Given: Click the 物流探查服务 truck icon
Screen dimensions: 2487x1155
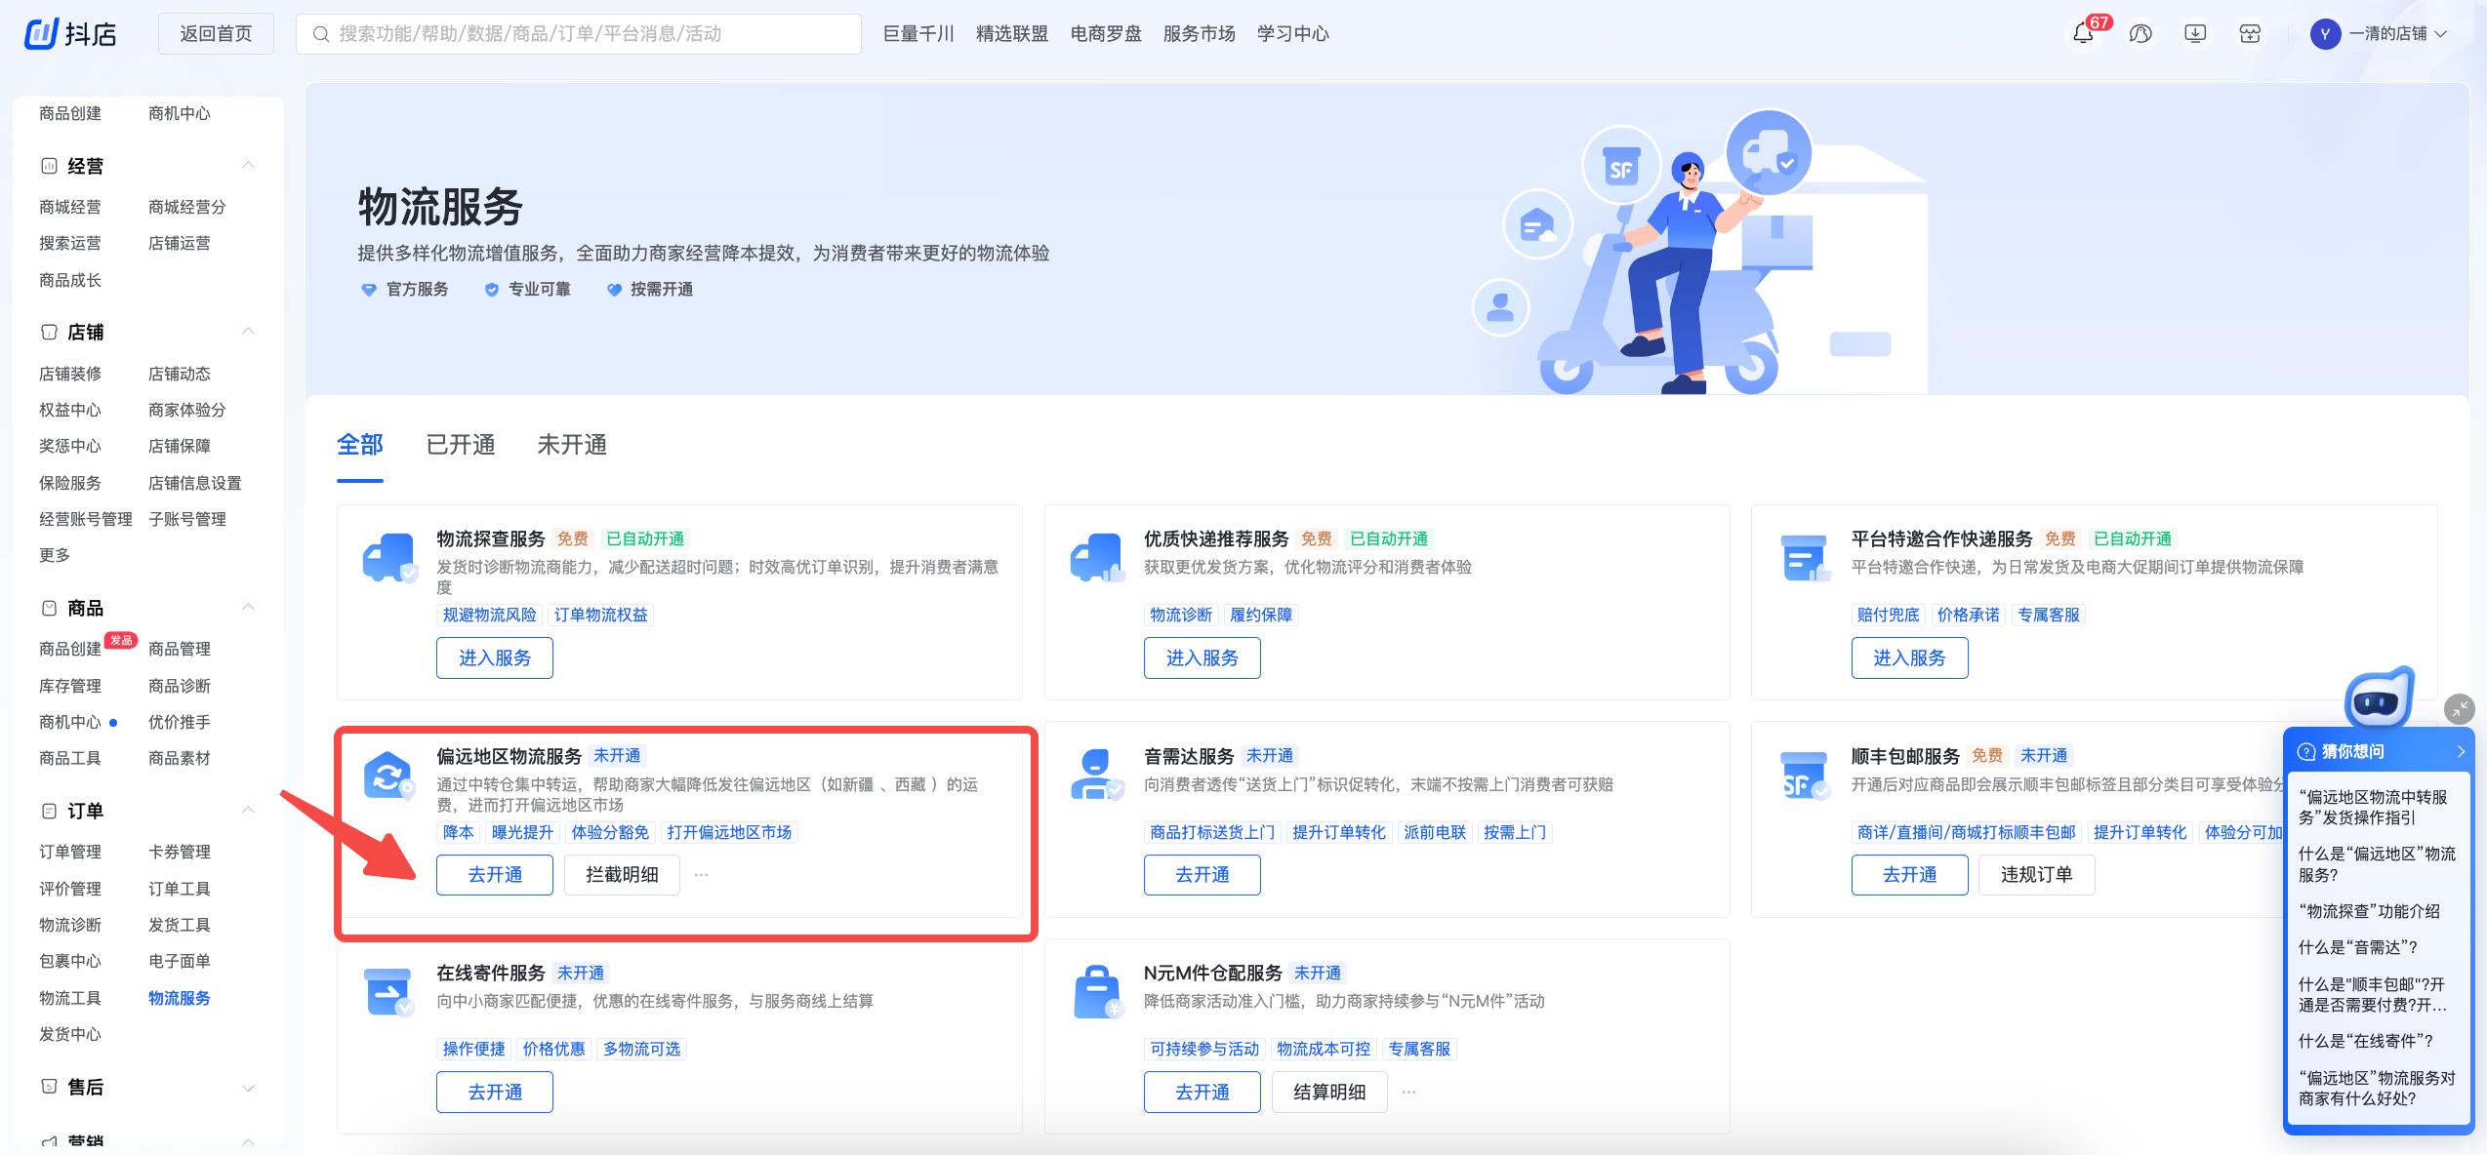Looking at the screenshot, I should 389,558.
